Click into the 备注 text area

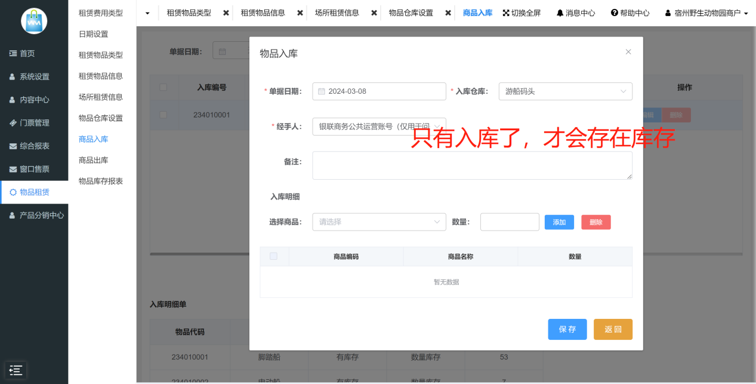(x=471, y=165)
